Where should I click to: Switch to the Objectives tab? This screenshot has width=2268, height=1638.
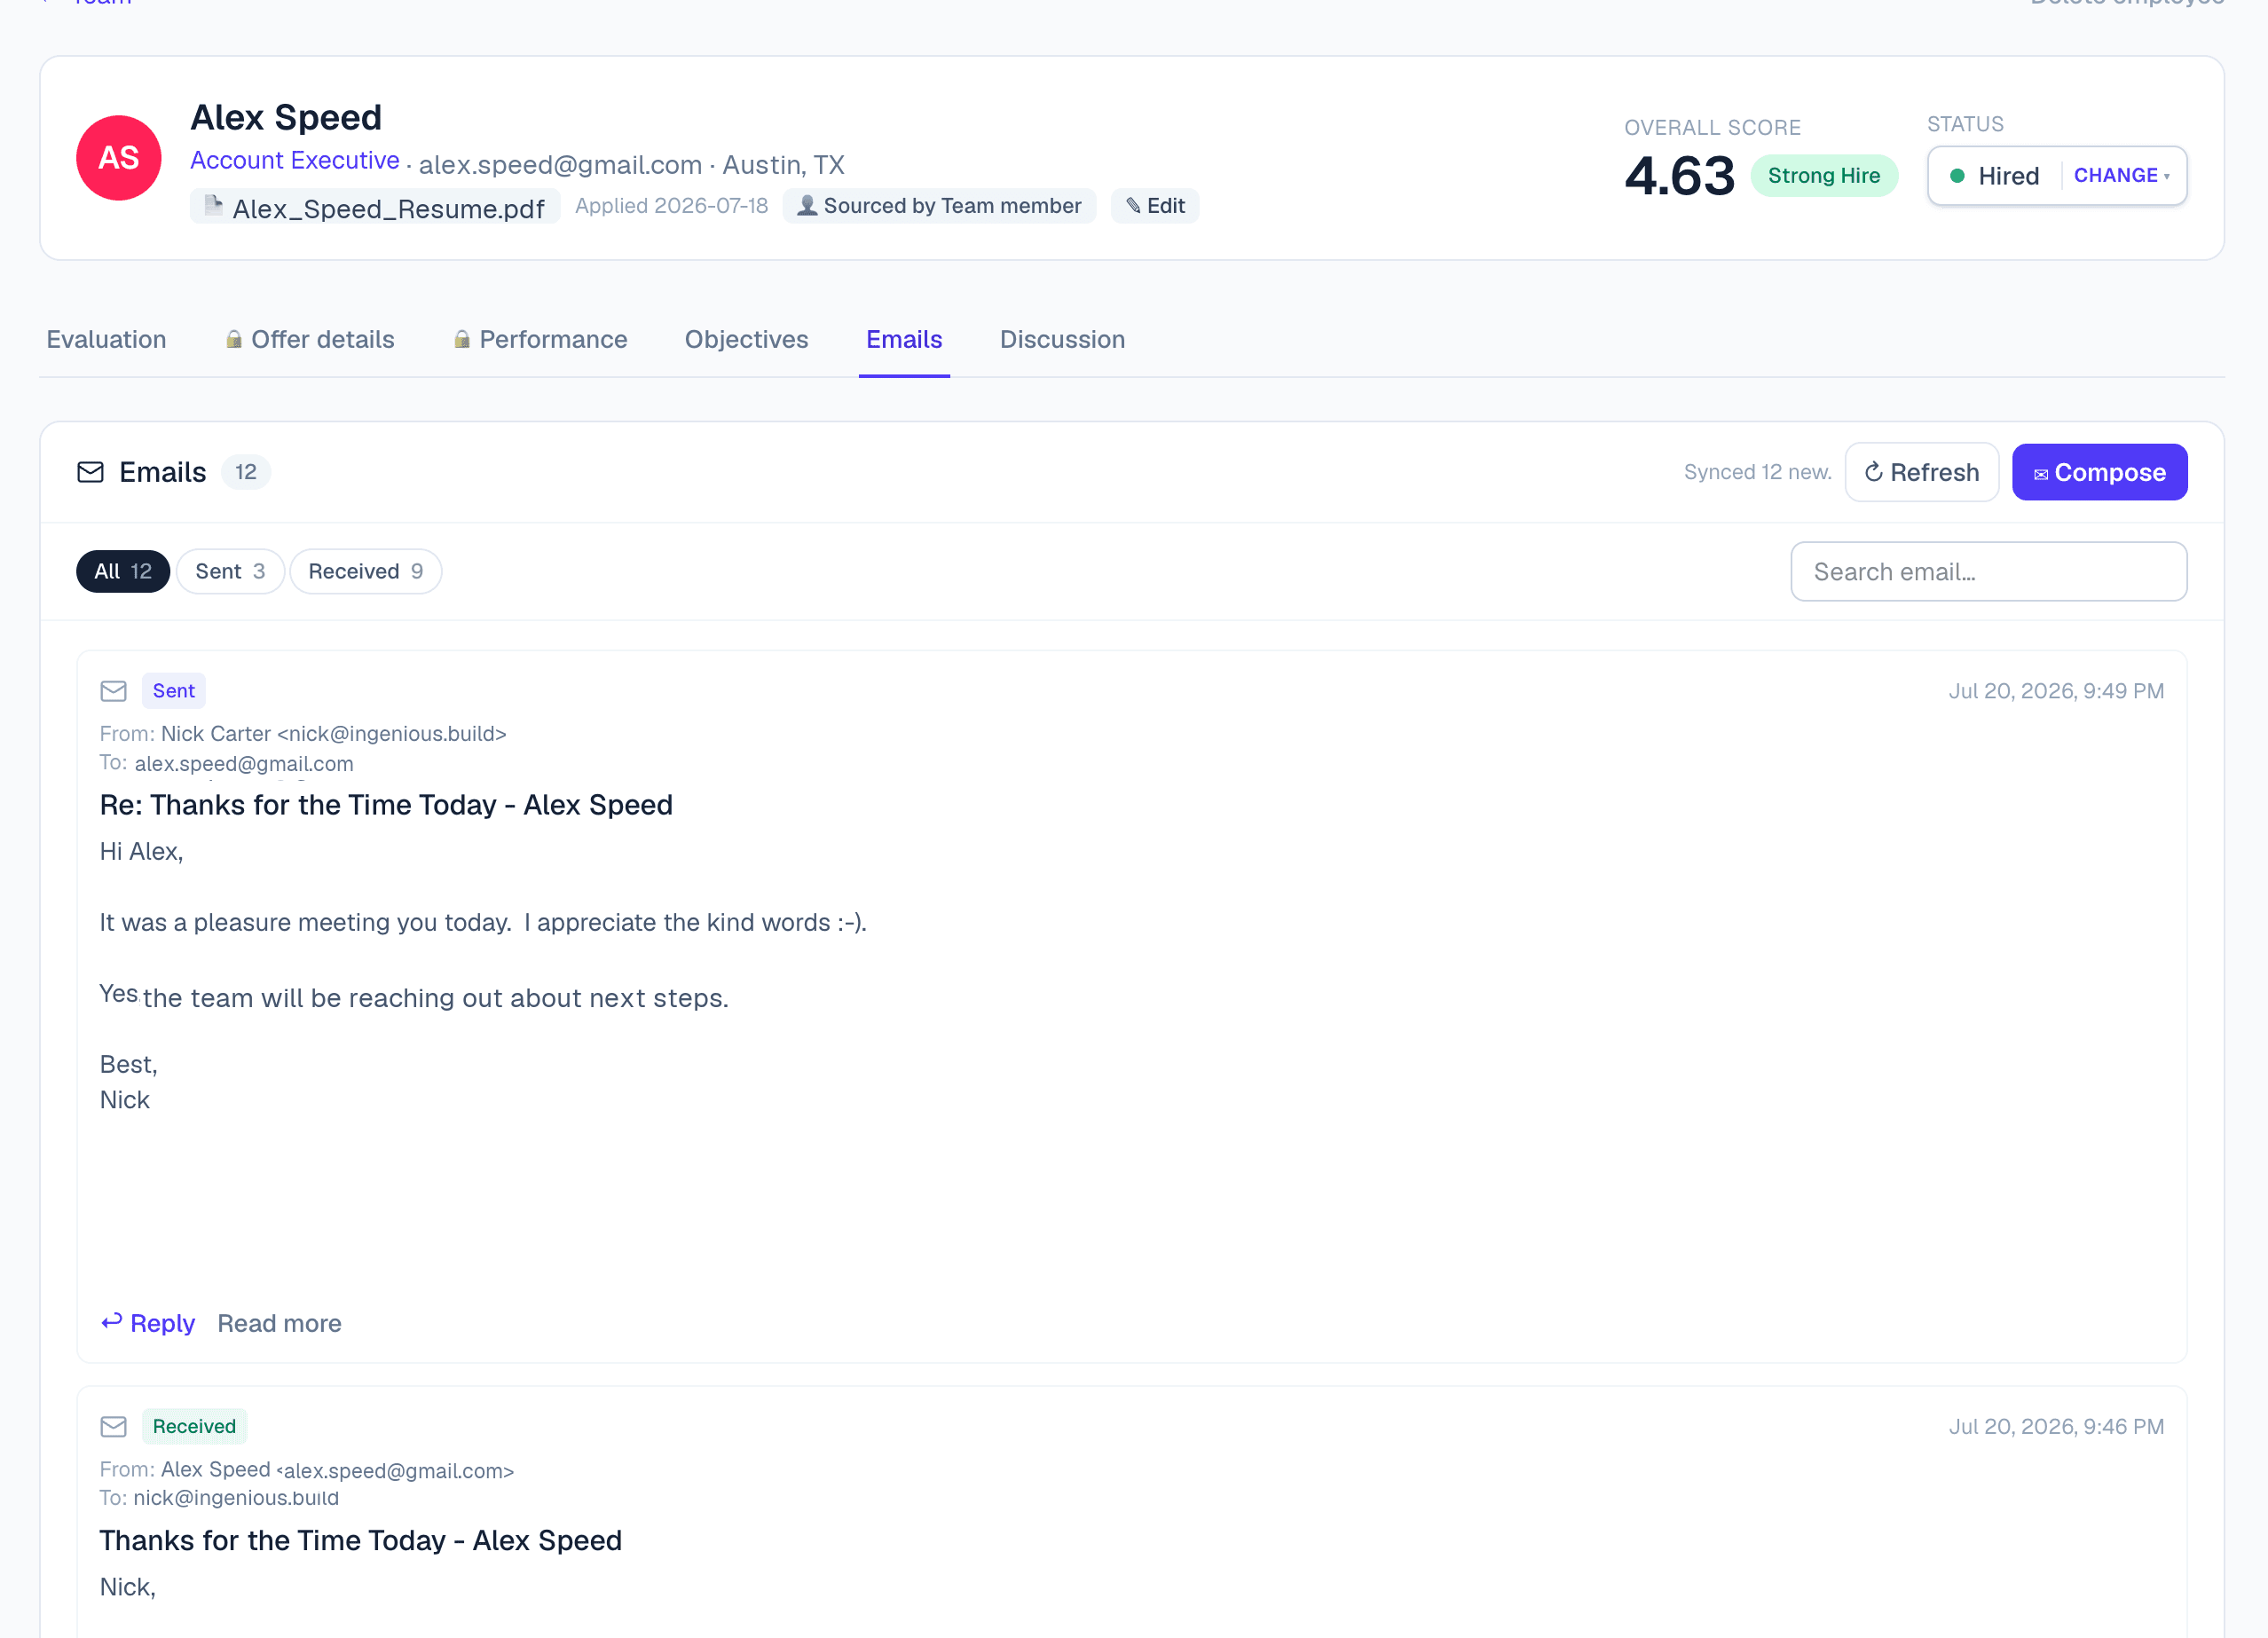tap(746, 340)
